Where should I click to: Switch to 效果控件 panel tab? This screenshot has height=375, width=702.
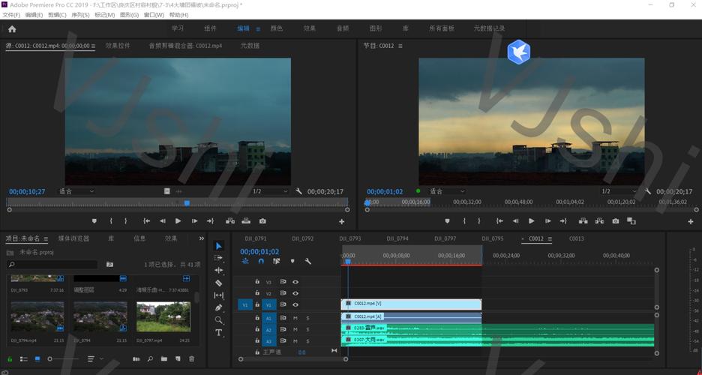click(118, 46)
